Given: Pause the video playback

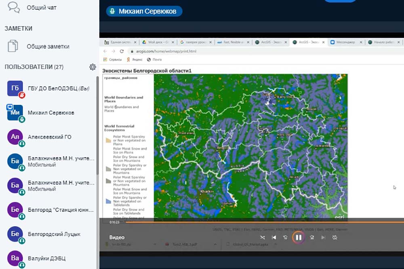Looking at the screenshot, I should (299, 238).
